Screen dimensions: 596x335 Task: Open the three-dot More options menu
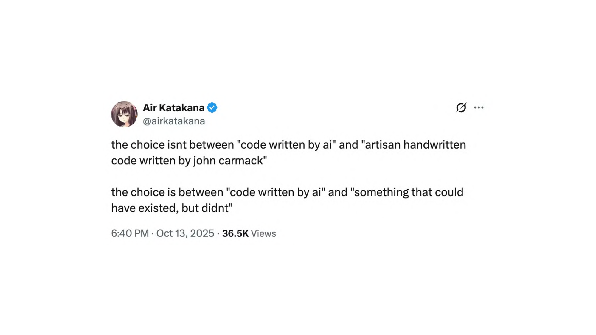[x=479, y=107]
